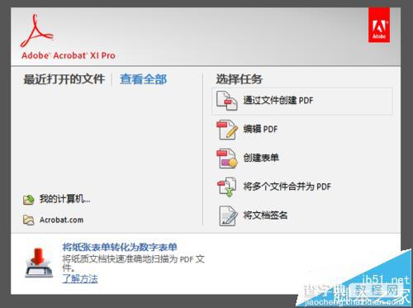The height and width of the screenshot is (308, 413).
Task: Click the 最近打开的文件 heading
Action: coord(64,79)
